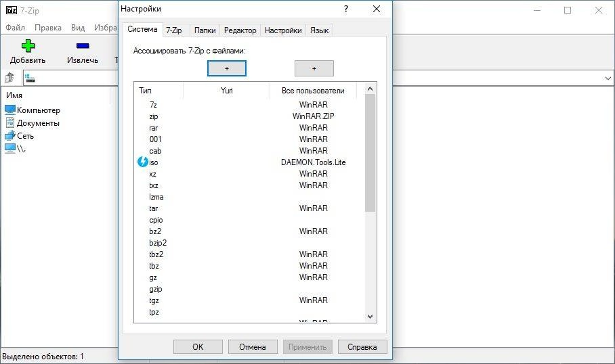Click the WinRAR.ZIP association cell
The width and height of the screenshot is (615, 364).
point(314,116)
